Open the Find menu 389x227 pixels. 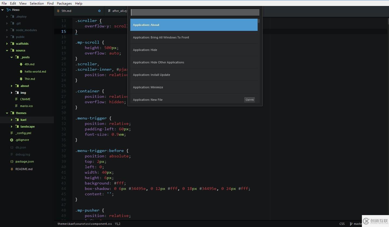point(50,3)
